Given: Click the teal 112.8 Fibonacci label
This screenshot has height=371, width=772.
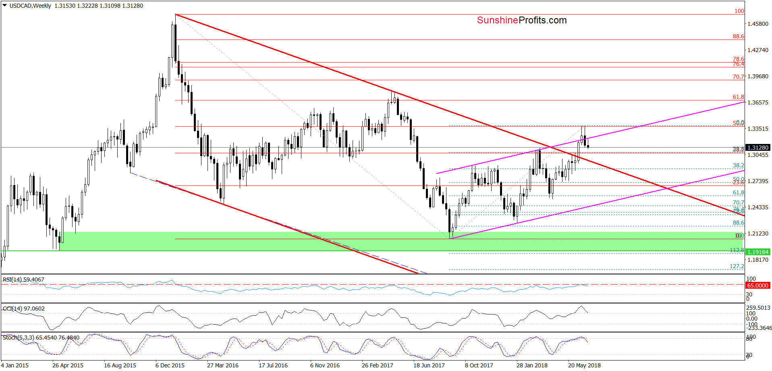Looking at the screenshot, I should tap(737, 250).
